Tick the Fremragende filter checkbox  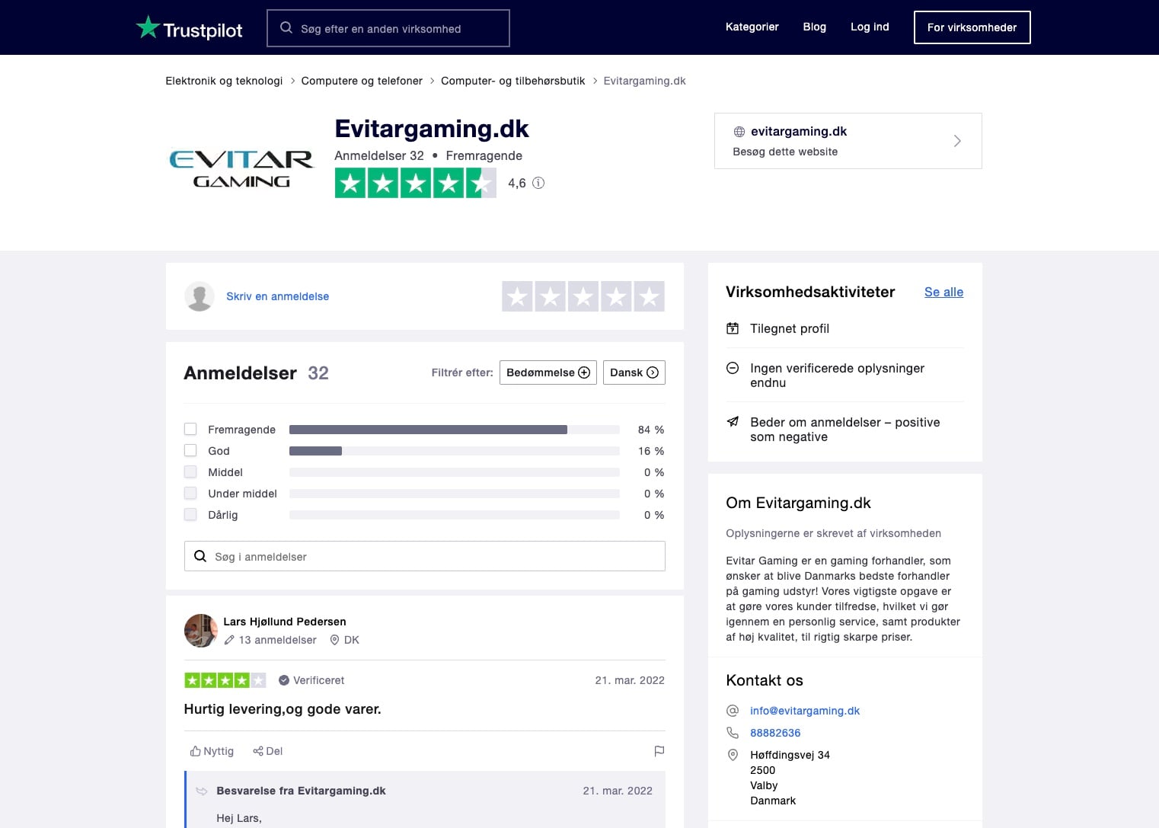tap(190, 430)
